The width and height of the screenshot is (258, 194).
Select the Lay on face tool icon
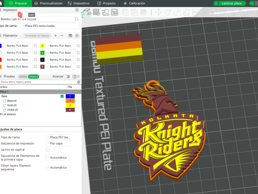coord(187,12)
